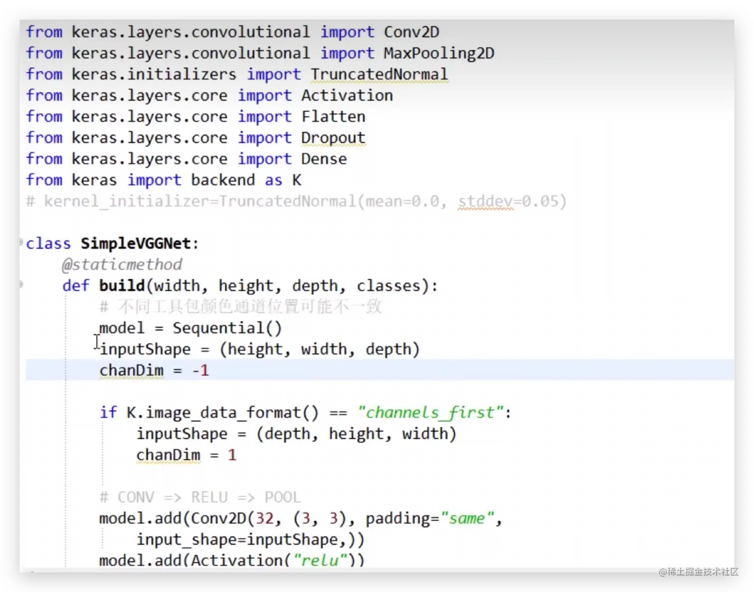Click the "depth" parameter in build signature
This screenshot has width=754, height=592.
[x=315, y=286]
